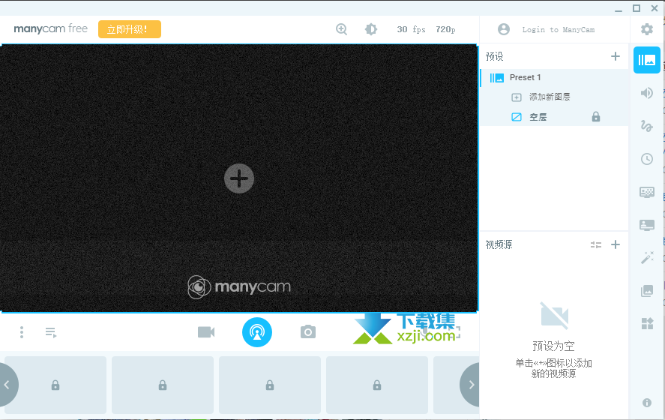Open the playlist icon below preview
Screen dimensions: 665x420
[51, 332]
